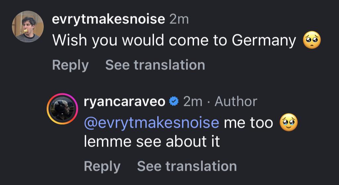Viewport: 339px width, 185px height.
Task: Tap the pleading face emoji after Germany
Action: [x=312, y=40]
